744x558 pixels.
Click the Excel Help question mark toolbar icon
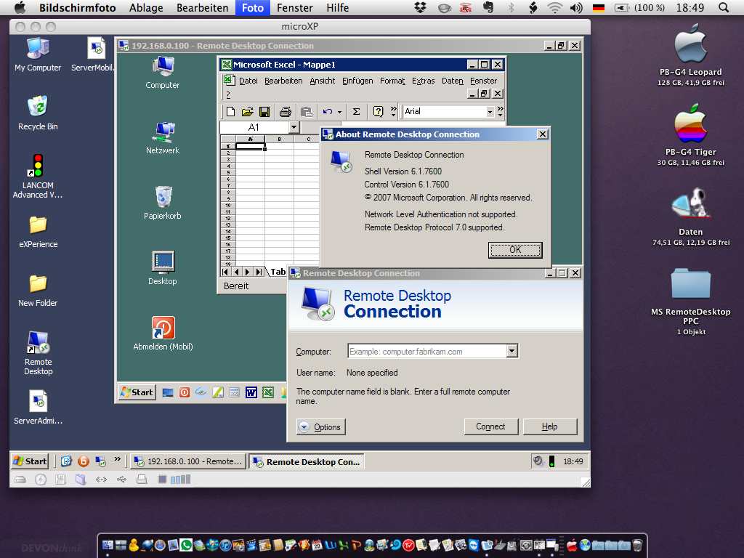pos(378,111)
